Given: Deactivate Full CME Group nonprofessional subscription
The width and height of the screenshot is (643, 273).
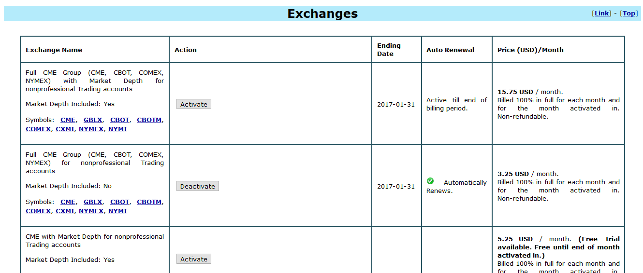Looking at the screenshot, I should point(198,186).
